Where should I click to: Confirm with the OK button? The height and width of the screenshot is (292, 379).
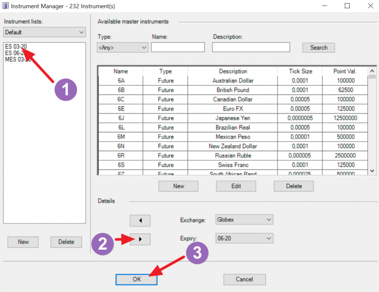[136, 279]
